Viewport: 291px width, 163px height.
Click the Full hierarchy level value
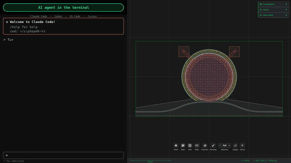coord(224,146)
